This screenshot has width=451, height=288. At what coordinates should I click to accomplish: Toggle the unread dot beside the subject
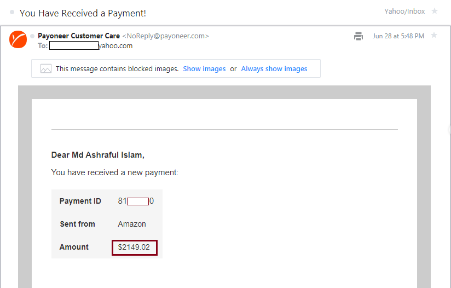pyautogui.click(x=12, y=12)
